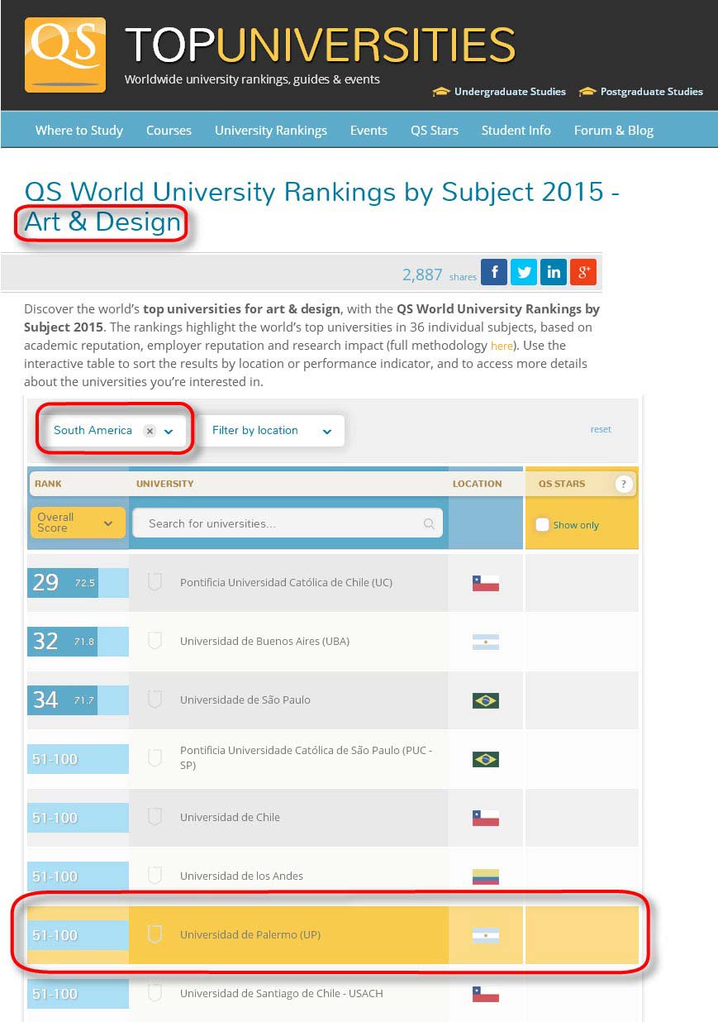Click the UNIVERSITY column header
The height and width of the screenshot is (1022, 718).
(165, 484)
